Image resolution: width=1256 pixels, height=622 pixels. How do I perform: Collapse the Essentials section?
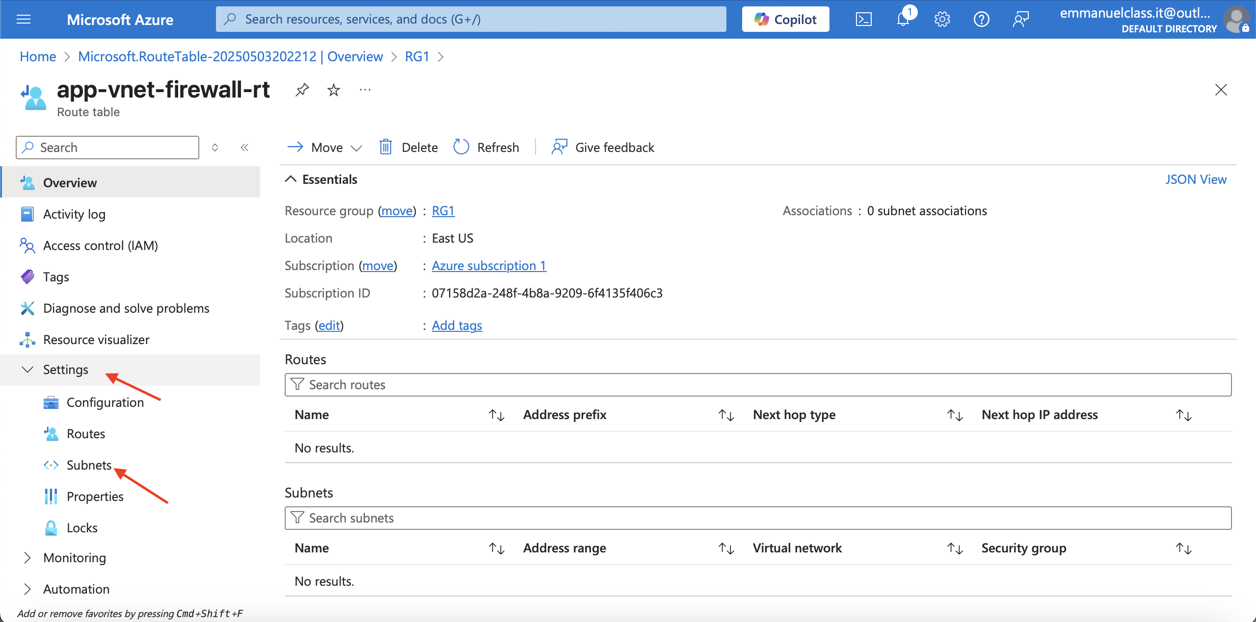coord(321,179)
